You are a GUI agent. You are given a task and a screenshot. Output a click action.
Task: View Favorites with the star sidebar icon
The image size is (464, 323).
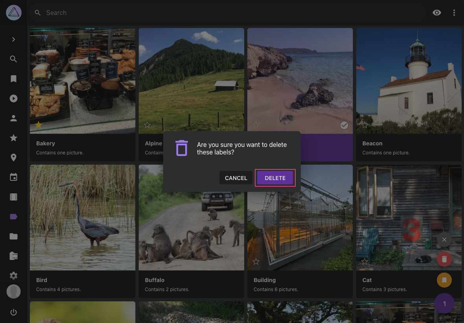tap(13, 137)
